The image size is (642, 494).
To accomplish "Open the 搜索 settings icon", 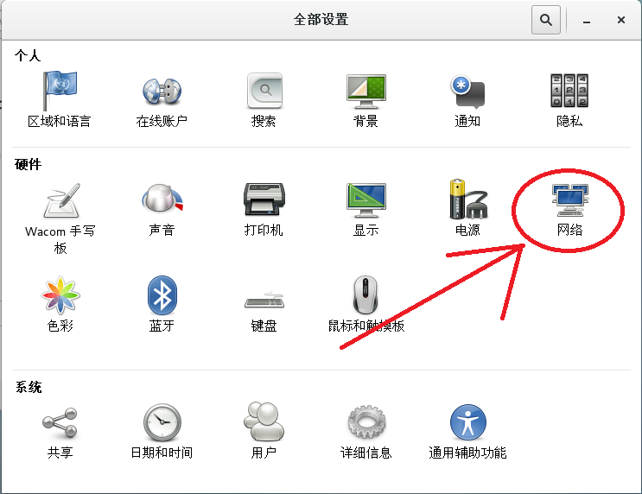I will click(x=264, y=91).
